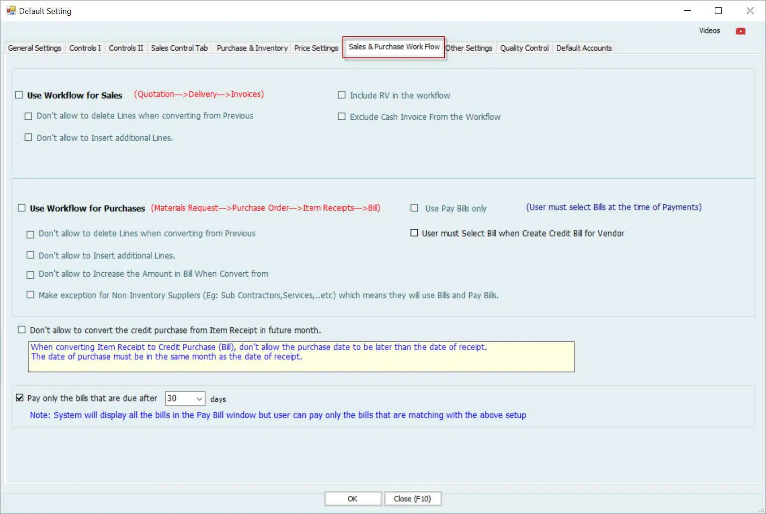The image size is (766, 514).
Task: Uncheck Pay only the bills due after
Action: (20, 398)
